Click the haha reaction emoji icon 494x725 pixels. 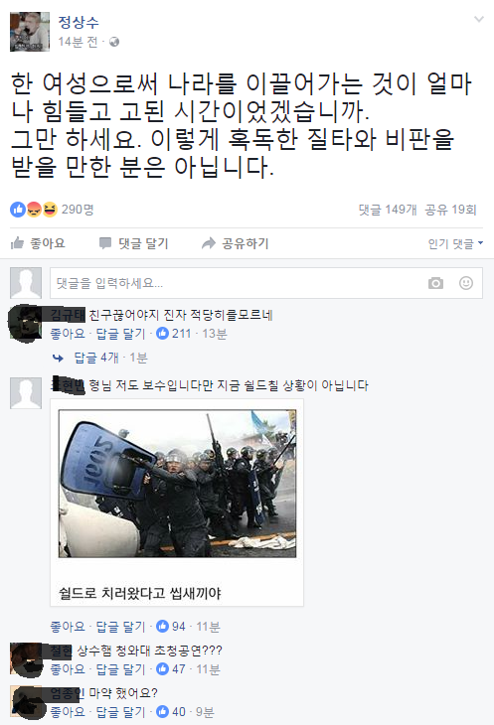point(49,210)
